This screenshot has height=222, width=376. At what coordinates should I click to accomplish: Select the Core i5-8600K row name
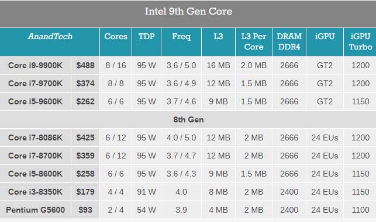pyautogui.click(x=35, y=174)
